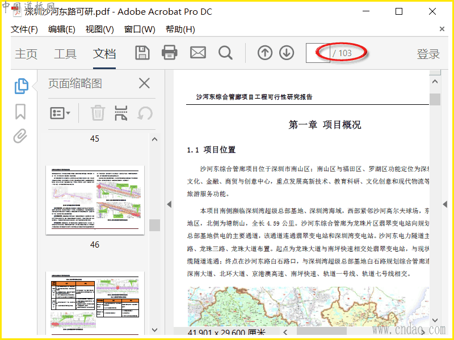Click the rotate undo arrow icon
The image size is (454, 340).
tap(145, 113)
